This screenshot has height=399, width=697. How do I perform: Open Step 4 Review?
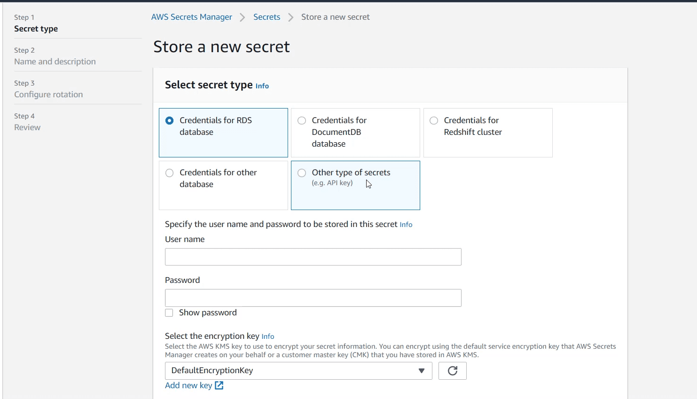coord(27,127)
